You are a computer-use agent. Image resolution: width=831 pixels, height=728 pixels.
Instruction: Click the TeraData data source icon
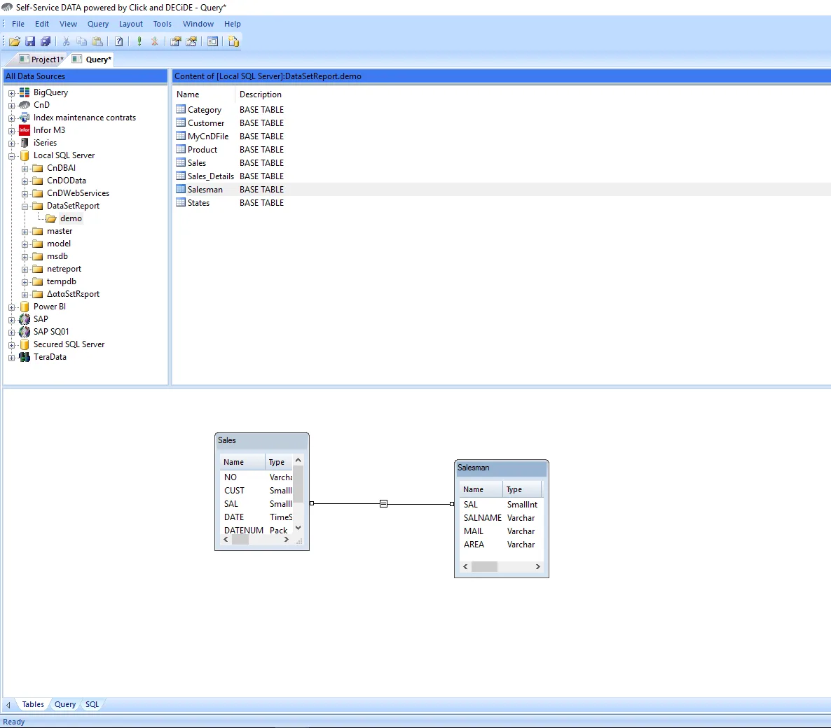tap(25, 357)
